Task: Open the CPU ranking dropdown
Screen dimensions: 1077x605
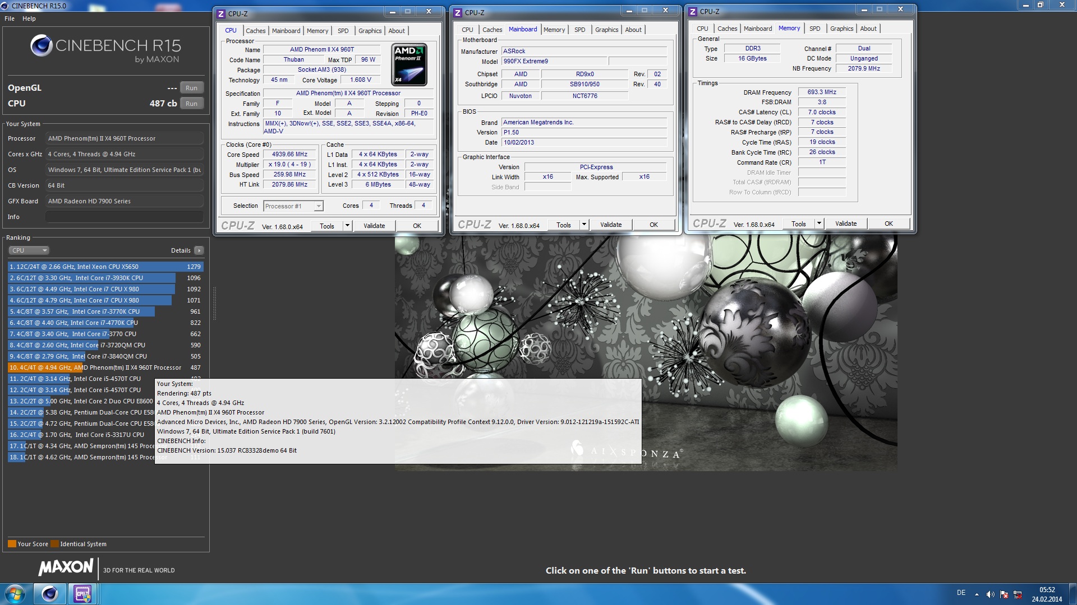Action: pos(29,250)
